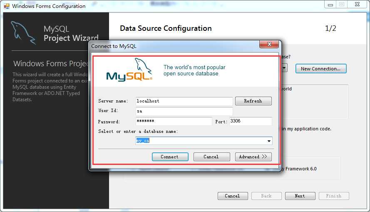Click the greyed-out Back button in the wizard
This screenshot has height=212, width=370.
pyautogui.click(x=266, y=196)
